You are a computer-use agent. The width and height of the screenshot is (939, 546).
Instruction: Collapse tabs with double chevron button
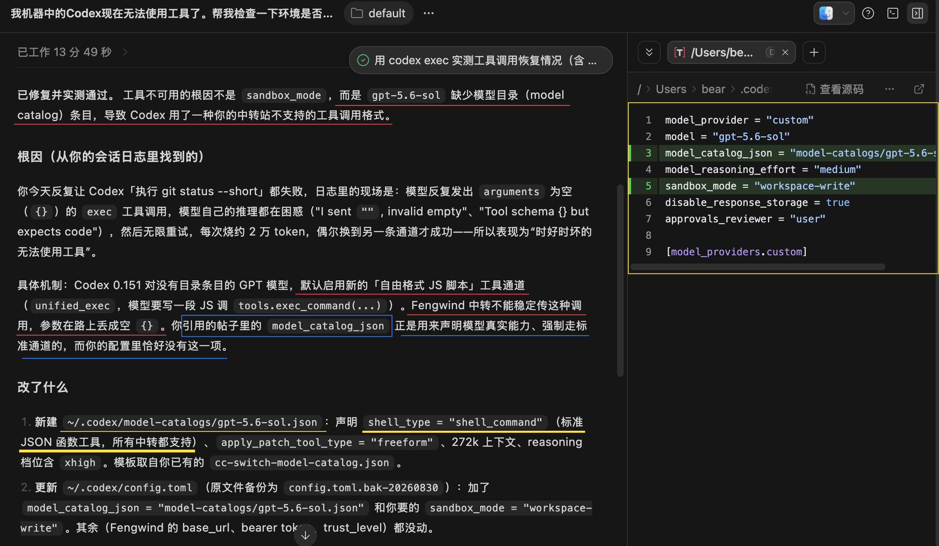(649, 52)
